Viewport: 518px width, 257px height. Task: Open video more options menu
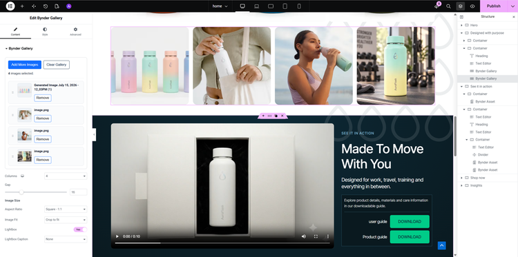tap(327, 236)
